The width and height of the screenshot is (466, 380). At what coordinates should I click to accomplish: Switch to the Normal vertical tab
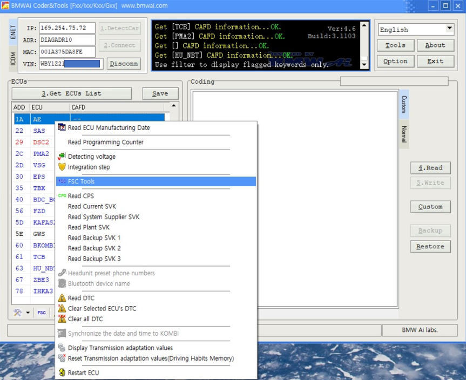click(404, 134)
